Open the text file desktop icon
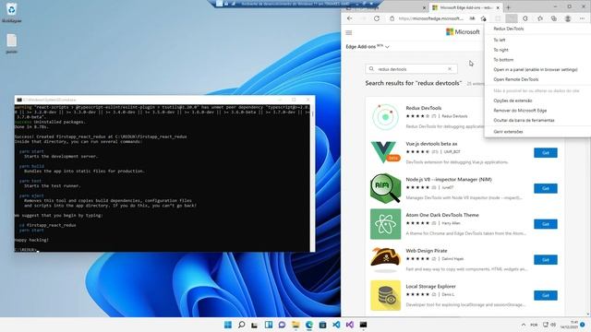Screen dimensions: 591x332 click(x=11, y=43)
